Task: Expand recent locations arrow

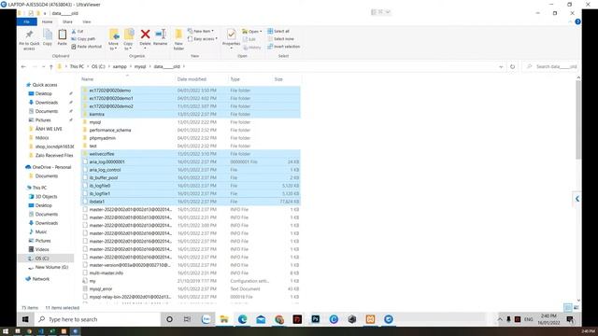Action: [x=43, y=66]
